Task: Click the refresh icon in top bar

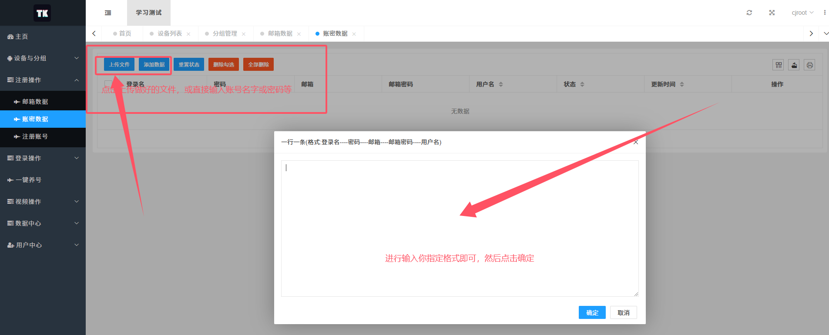Action: coord(749,13)
